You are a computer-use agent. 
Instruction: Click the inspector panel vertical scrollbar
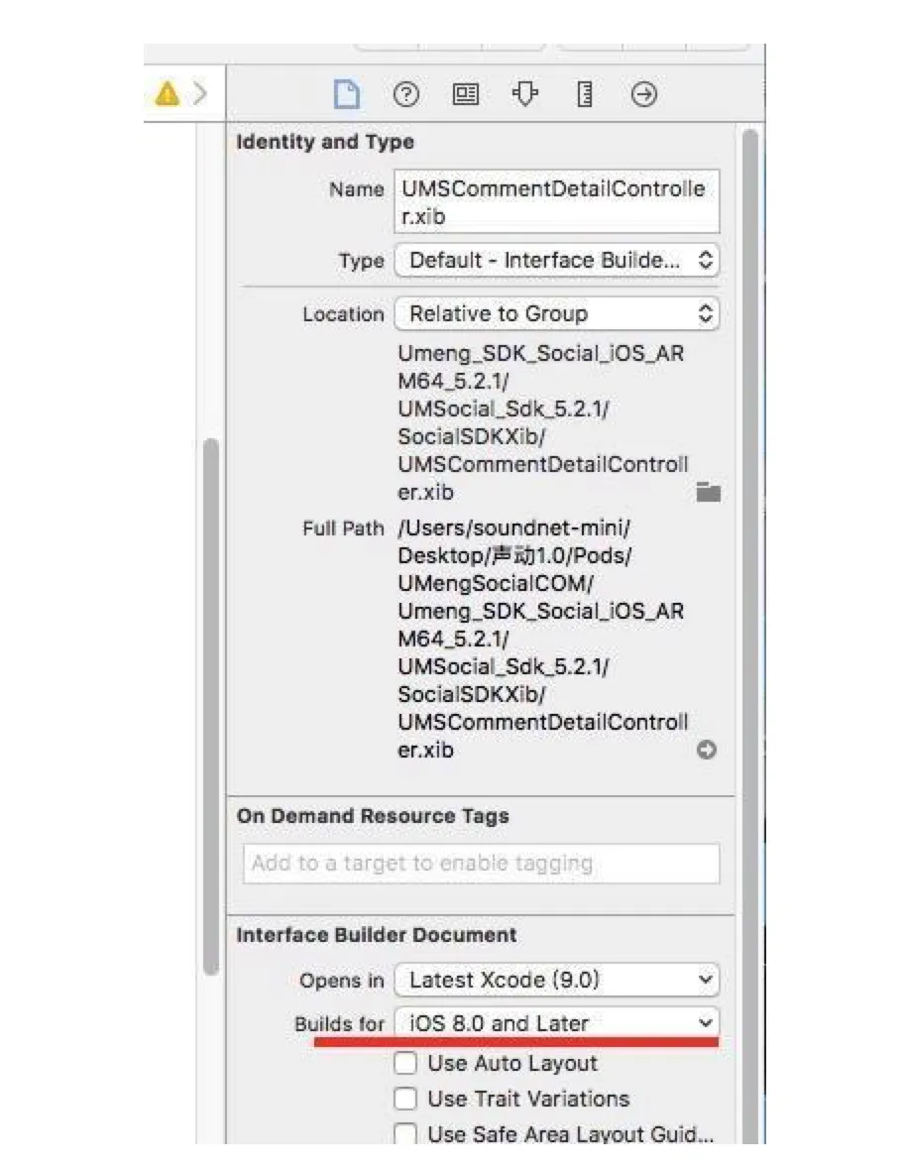pos(750,635)
